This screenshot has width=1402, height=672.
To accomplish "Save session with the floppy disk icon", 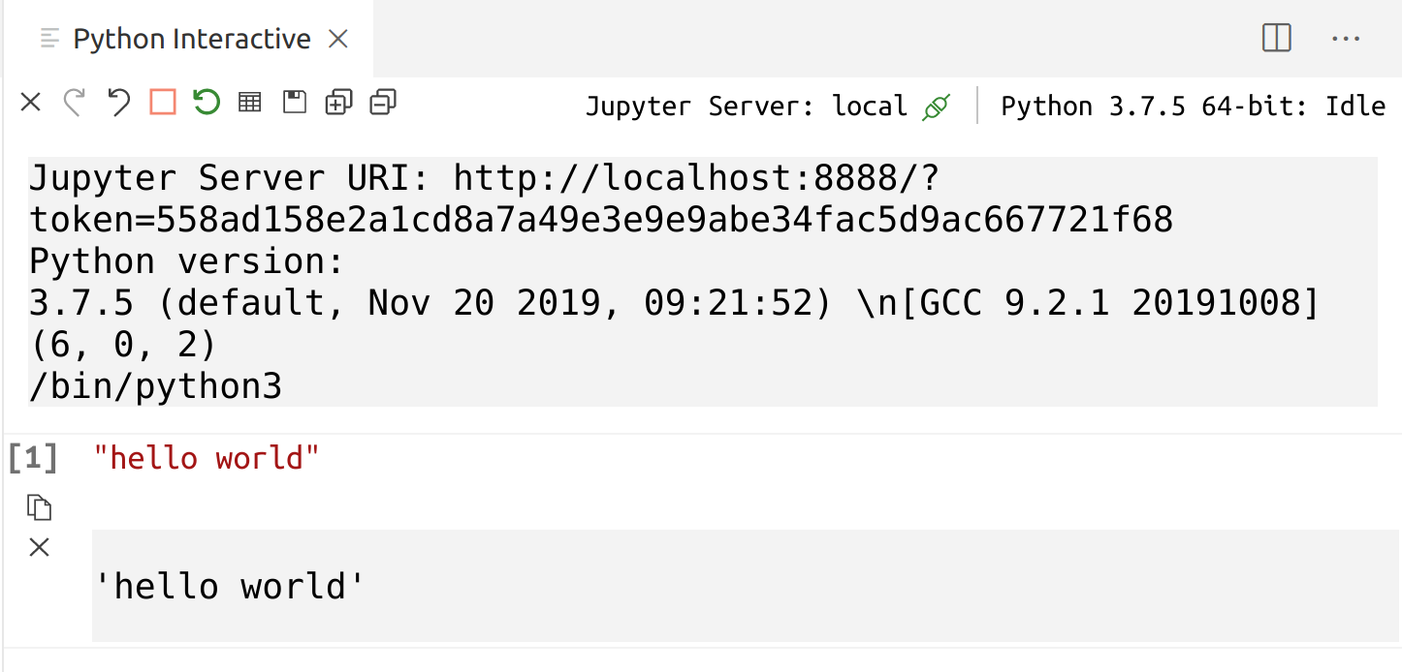I will [x=294, y=102].
